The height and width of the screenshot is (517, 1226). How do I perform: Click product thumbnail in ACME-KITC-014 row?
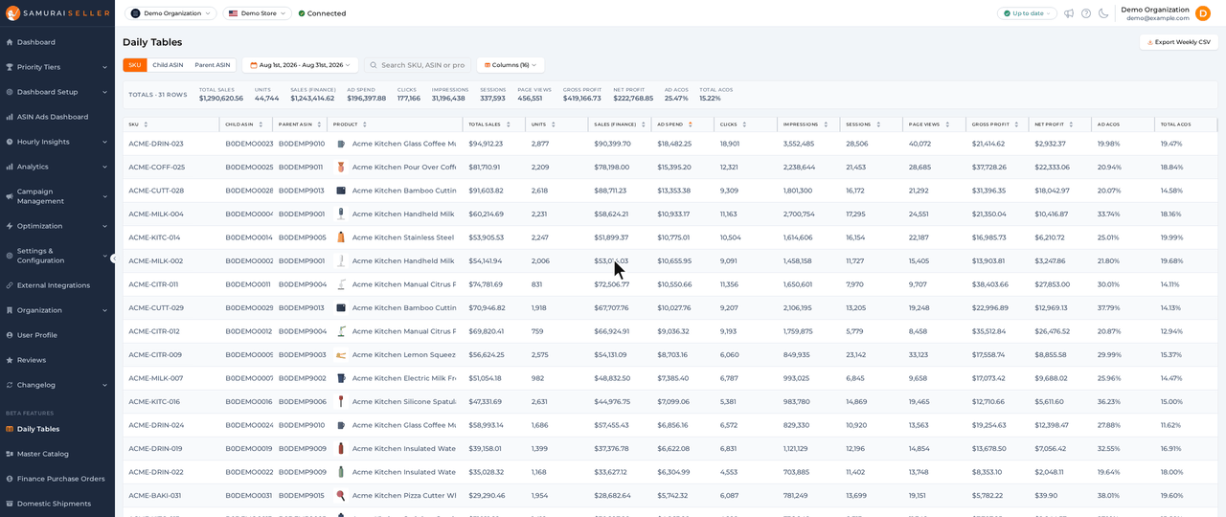pos(341,237)
